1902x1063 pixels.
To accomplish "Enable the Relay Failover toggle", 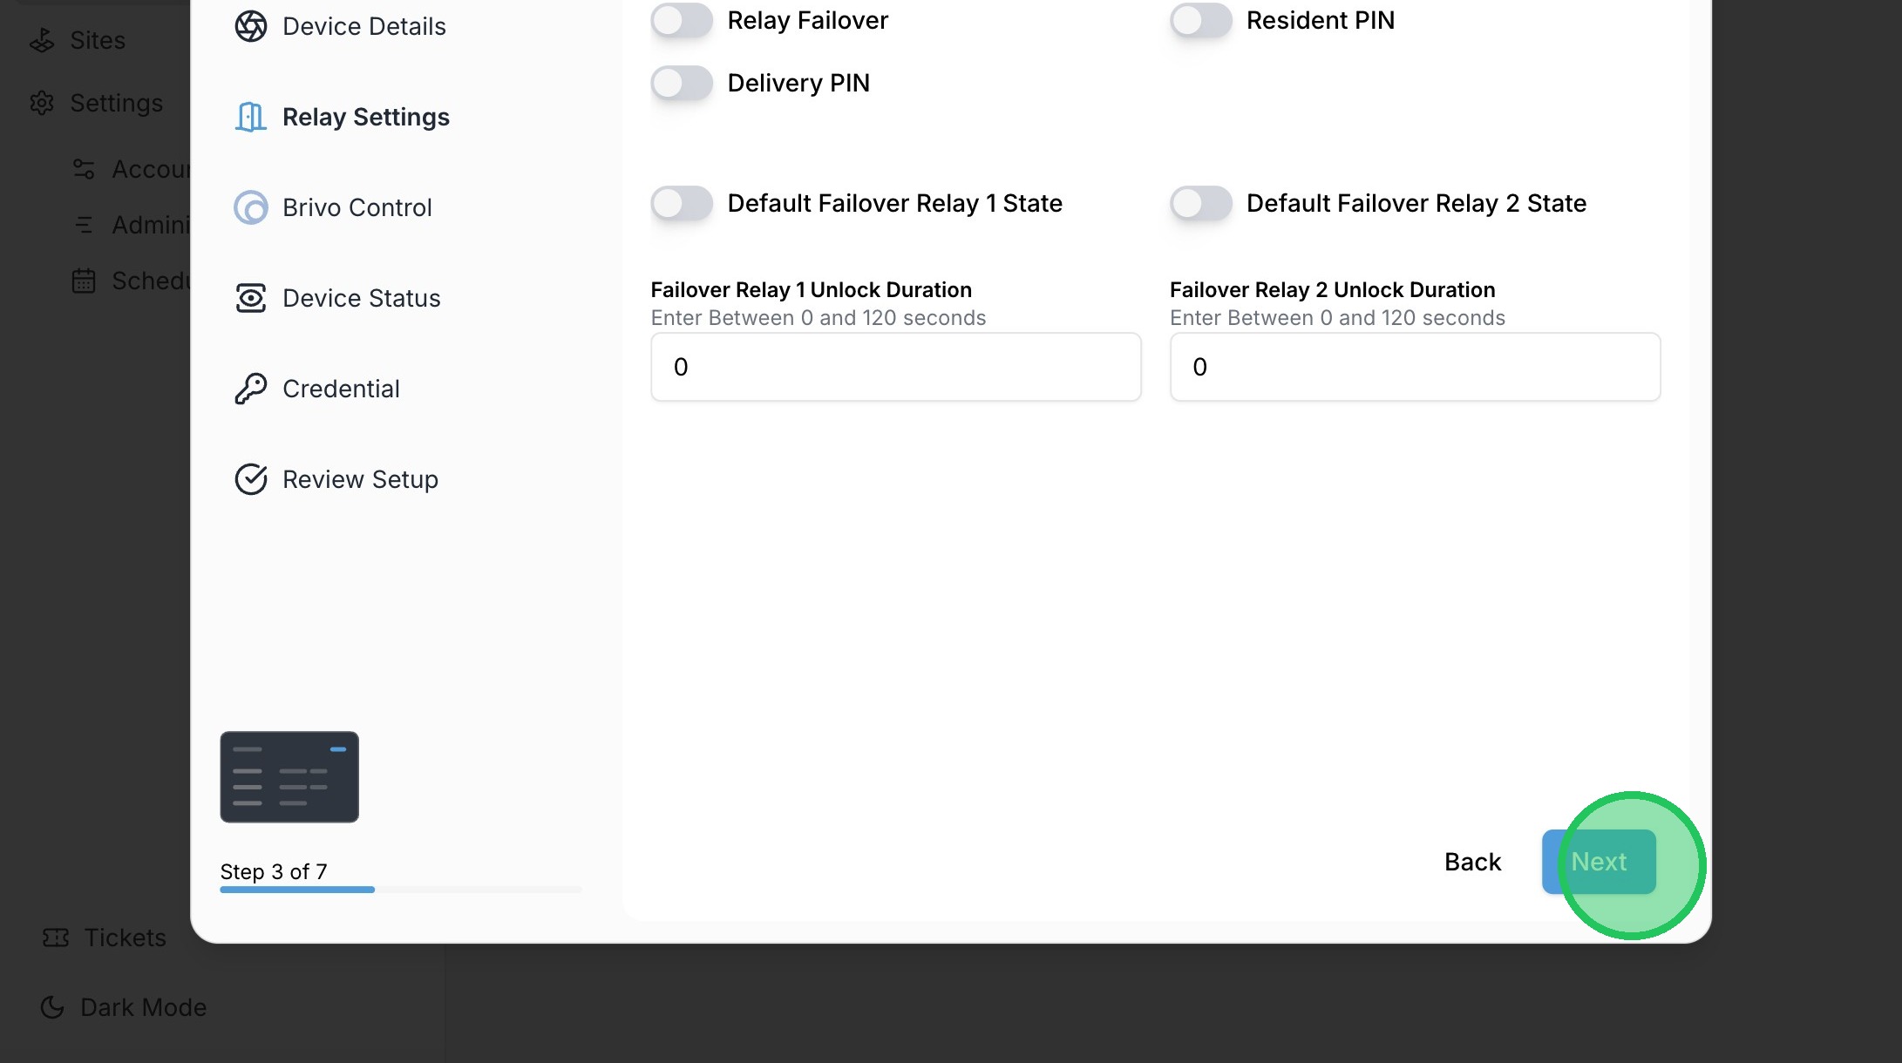I will pyautogui.click(x=682, y=20).
